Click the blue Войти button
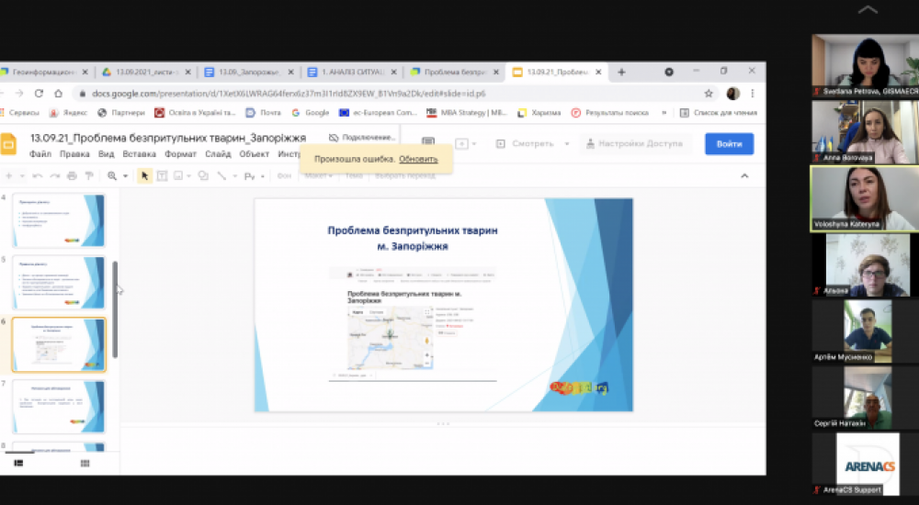Screen dimensions: 919x505 [729, 143]
